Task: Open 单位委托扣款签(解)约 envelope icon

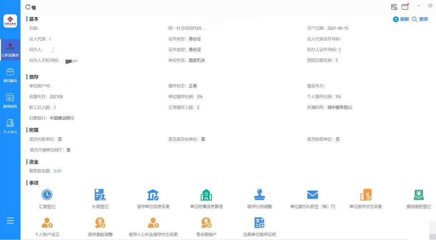Action: point(313,195)
